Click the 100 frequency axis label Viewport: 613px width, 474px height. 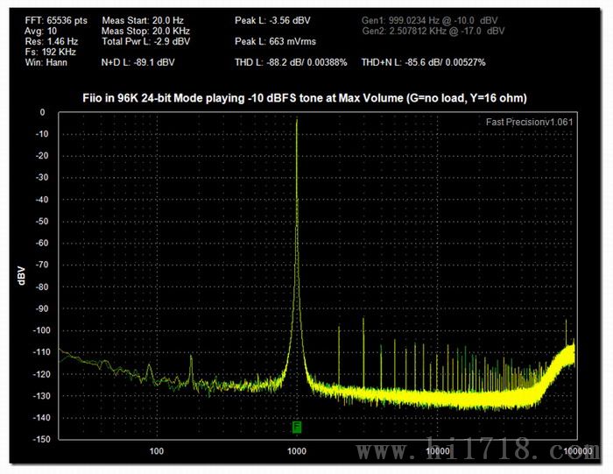click(x=157, y=451)
